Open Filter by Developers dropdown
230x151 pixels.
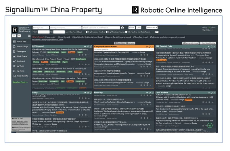pos(66,28)
